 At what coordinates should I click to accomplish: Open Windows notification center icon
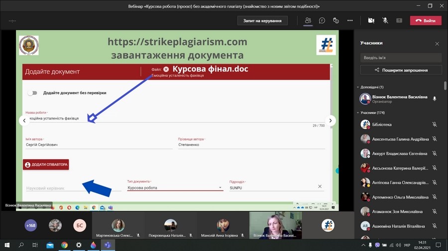pos(438,245)
